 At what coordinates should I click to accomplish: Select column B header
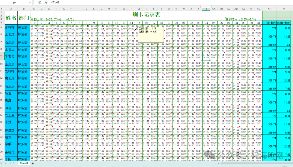(x=24, y=9)
